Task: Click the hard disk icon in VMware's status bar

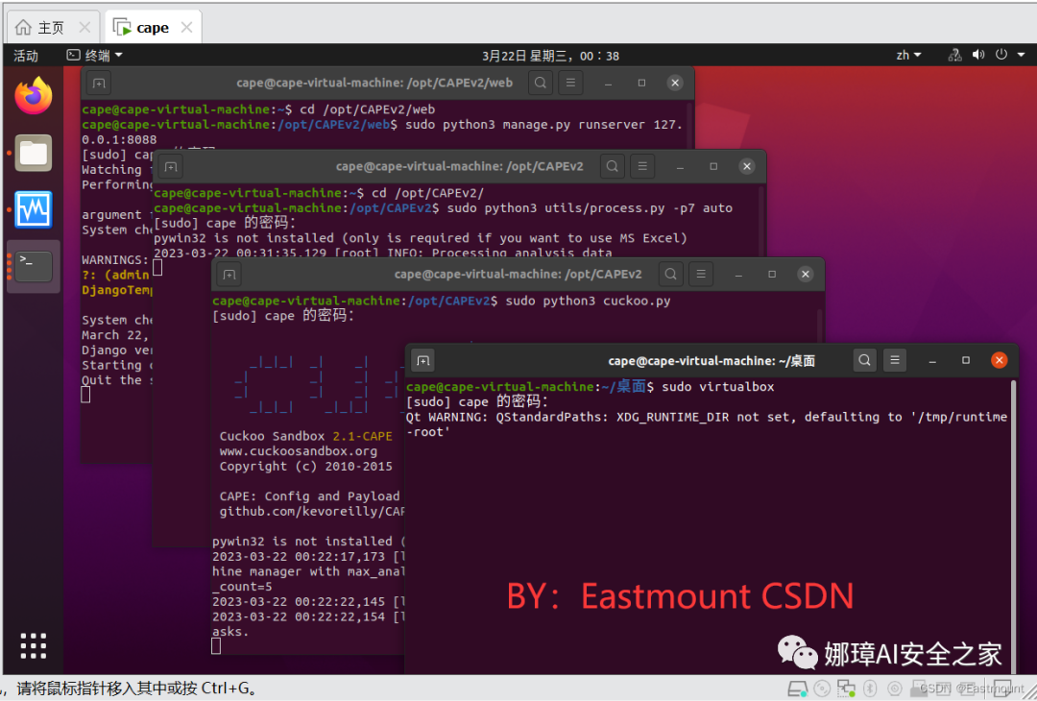Action: [x=798, y=689]
